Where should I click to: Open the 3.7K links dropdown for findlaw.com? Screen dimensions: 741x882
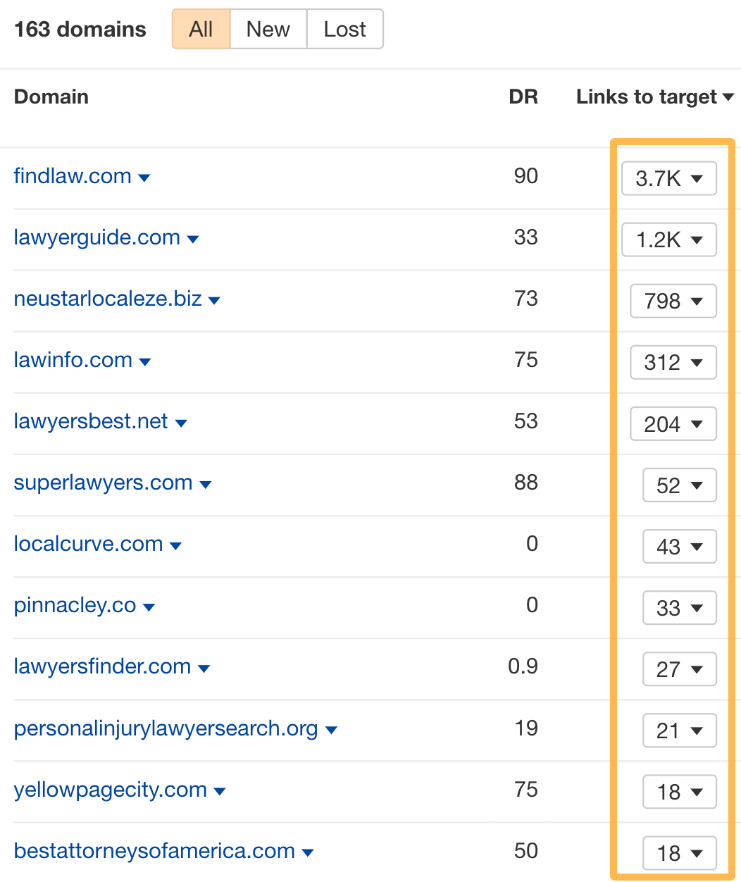[669, 178]
